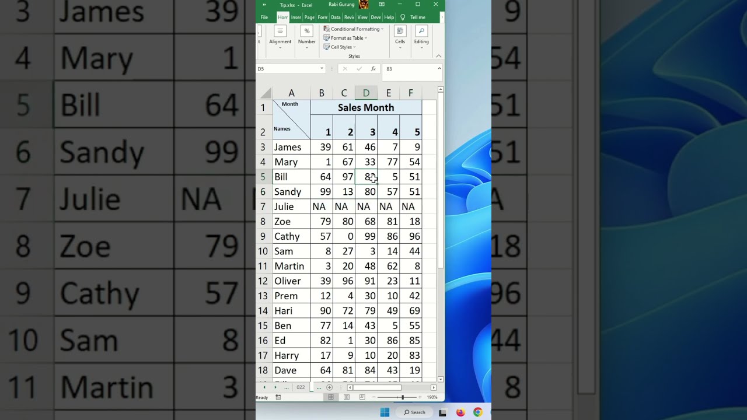
Task: Open the Conditional Formatting dropdown
Action: (x=353, y=29)
